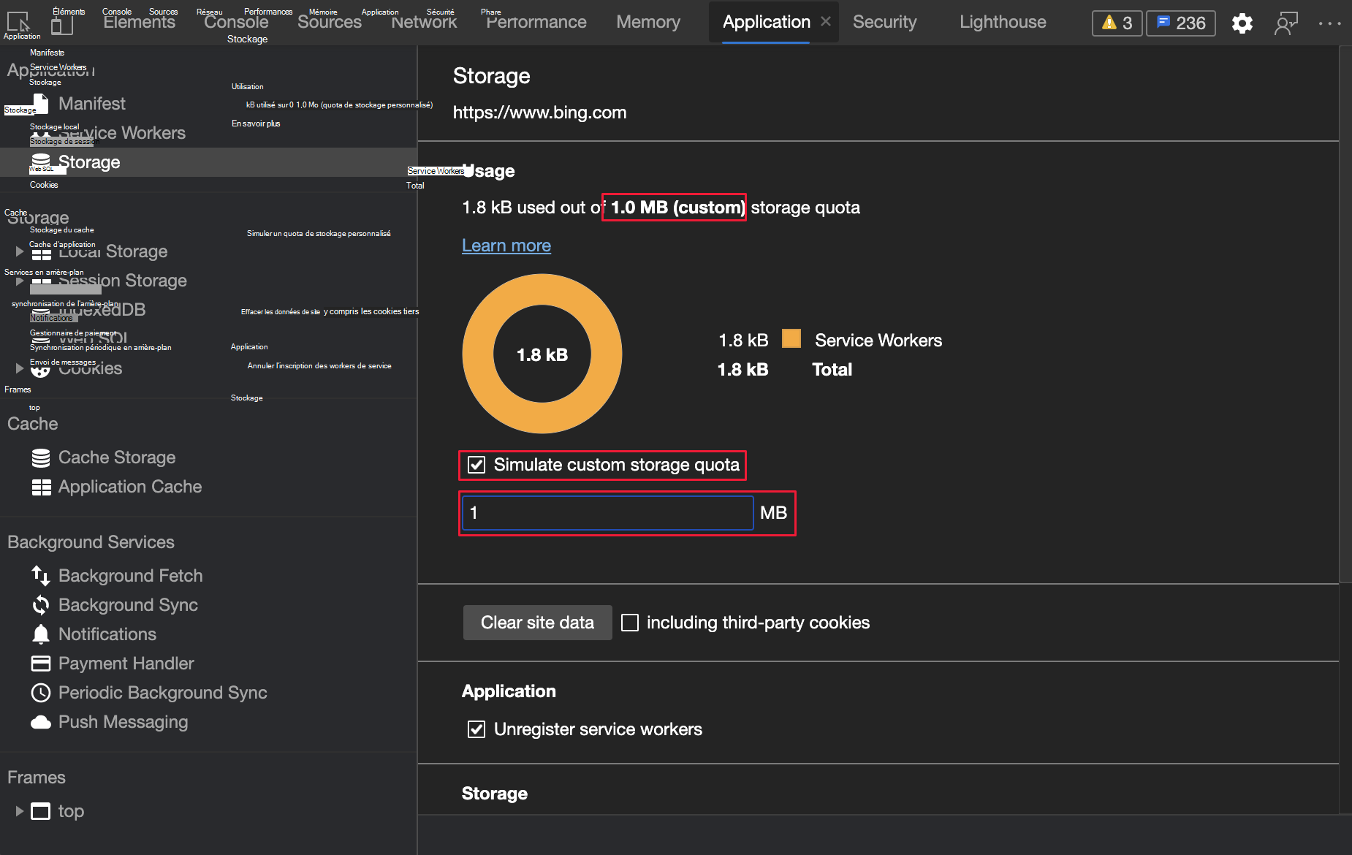Click the Clear site data button

(537, 623)
